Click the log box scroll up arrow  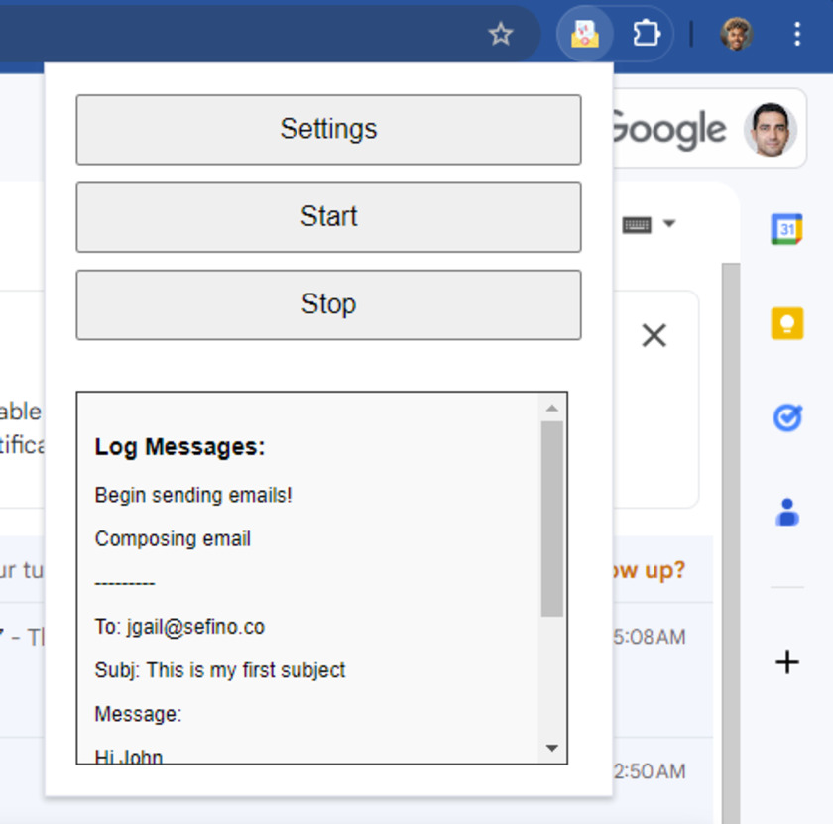pos(552,408)
